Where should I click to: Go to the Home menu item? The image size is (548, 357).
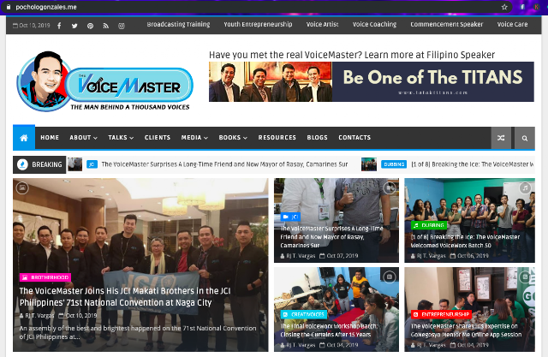point(50,138)
